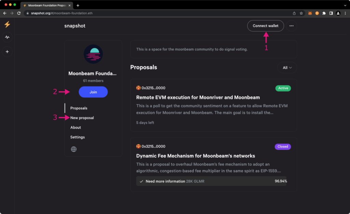Click the avatar of closed proposal author 0x3215...0000

(x=138, y=146)
